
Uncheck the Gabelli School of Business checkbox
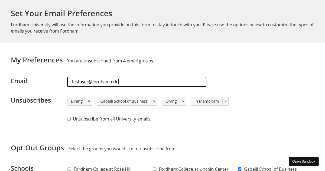pyautogui.click(x=240, y=169)
